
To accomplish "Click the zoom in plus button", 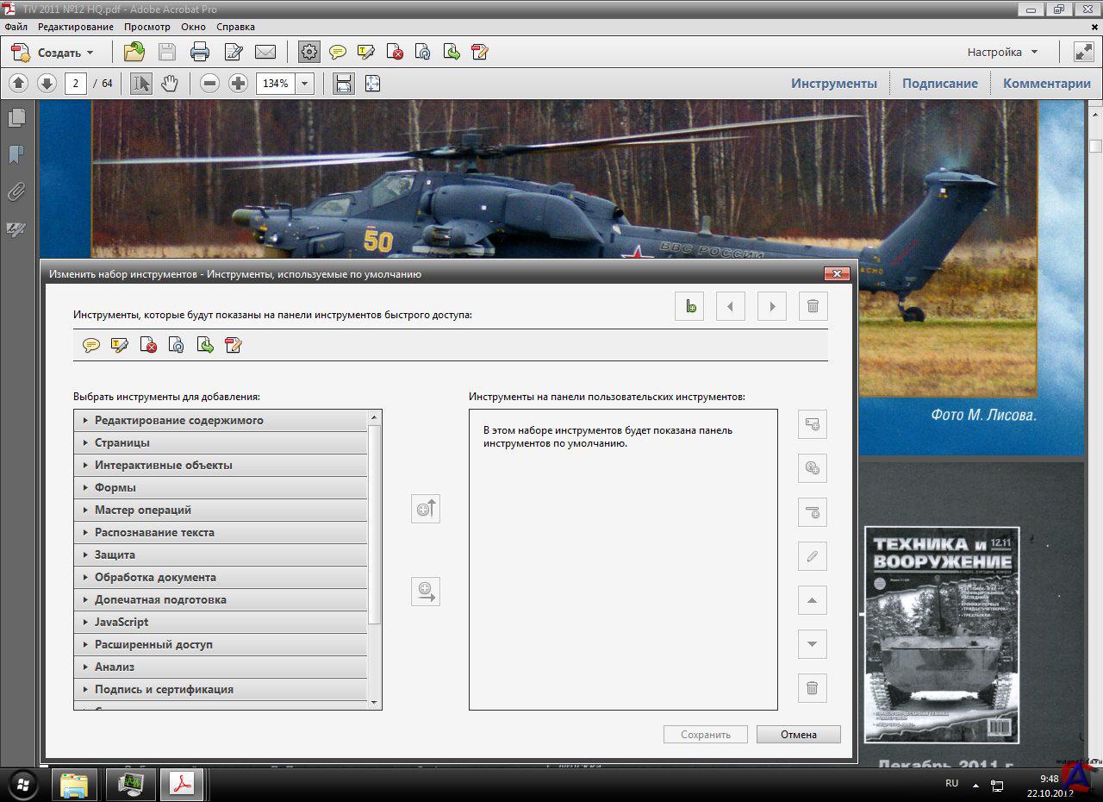I will pos(238,84).
